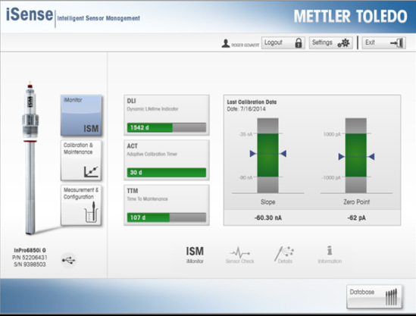Click the InPro6850i sensor image

click(x=30, y=158)
